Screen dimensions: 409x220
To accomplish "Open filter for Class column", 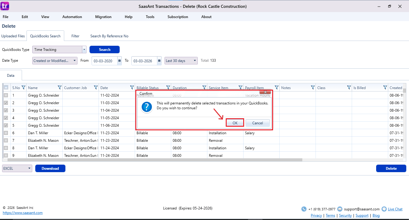I will [x=349, y=88].
